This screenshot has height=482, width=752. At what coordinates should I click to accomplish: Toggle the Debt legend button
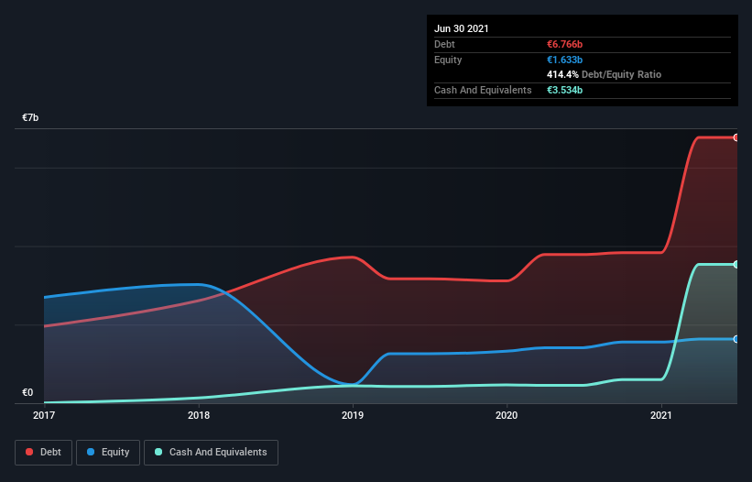click(43, 453)
